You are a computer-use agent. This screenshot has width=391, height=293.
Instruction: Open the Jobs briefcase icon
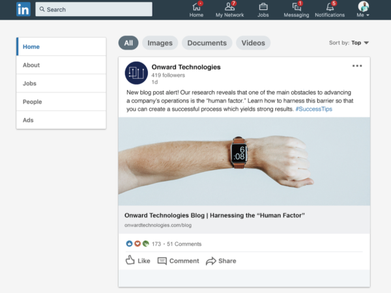pyautogui.click(x=263, y=7)
